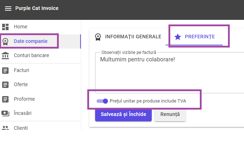Click the Încasări money icon

click(x=5, y=113)
